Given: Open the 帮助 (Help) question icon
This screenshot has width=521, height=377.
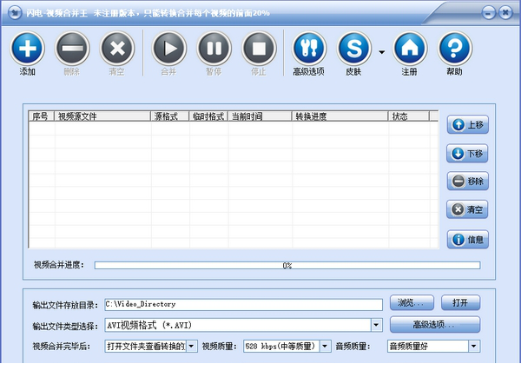Looking at the screenshot, I should (455, 49).
